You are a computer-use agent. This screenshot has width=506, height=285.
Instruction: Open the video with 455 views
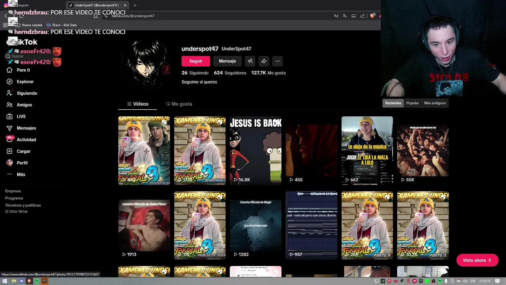point(312,150)
